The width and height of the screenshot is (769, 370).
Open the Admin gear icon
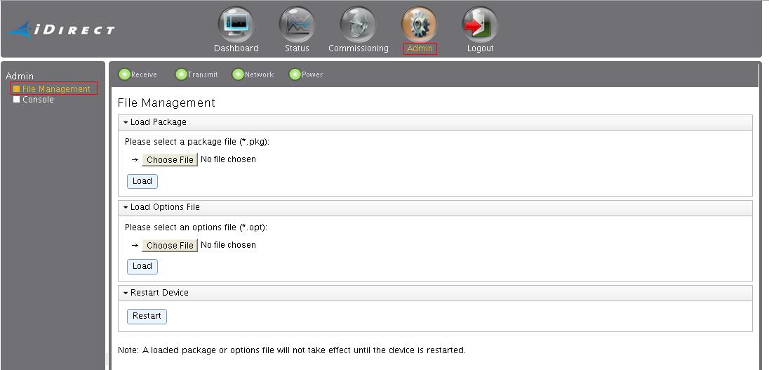pos(420,25)
